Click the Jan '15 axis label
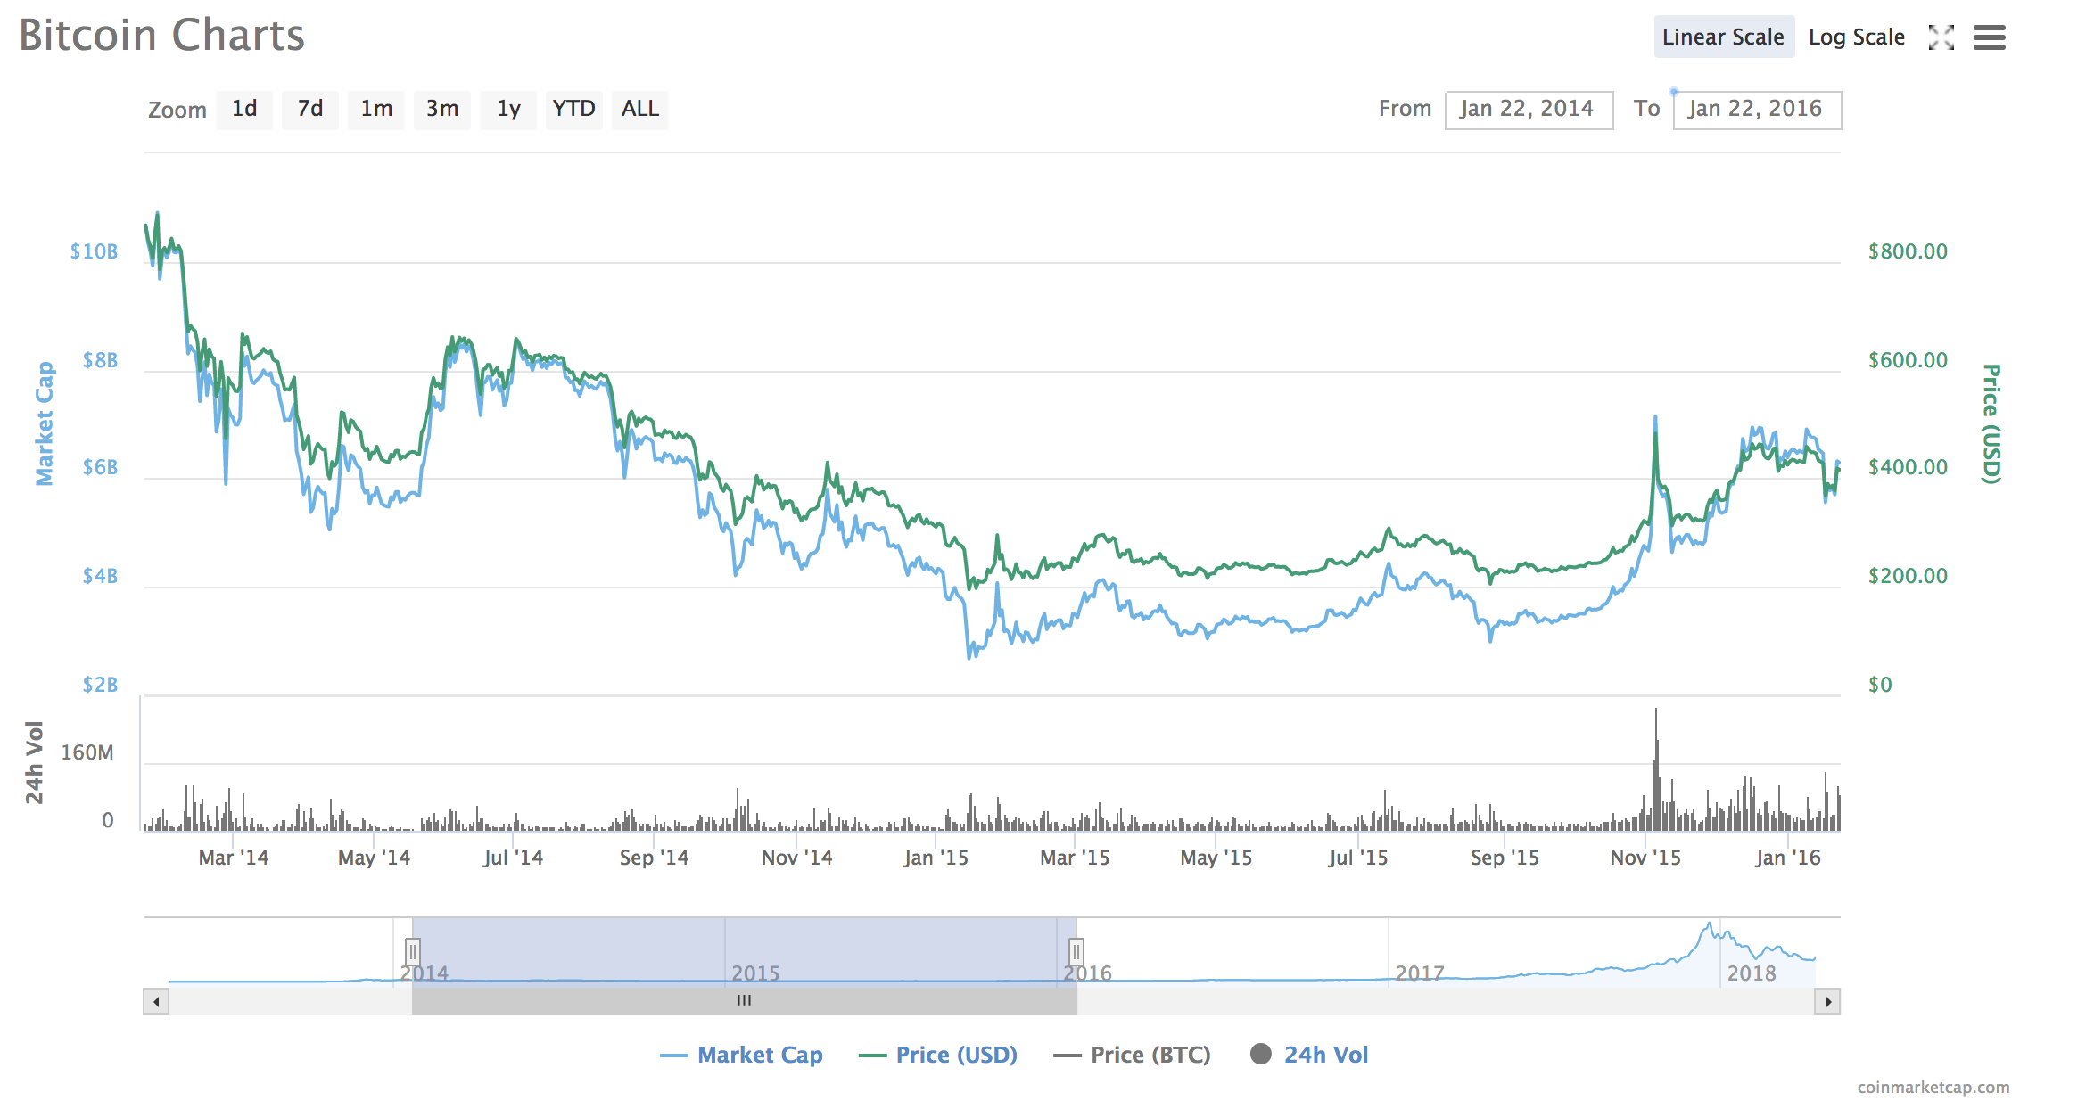Screen dimensions: 2094x1109 coord(936,858)
